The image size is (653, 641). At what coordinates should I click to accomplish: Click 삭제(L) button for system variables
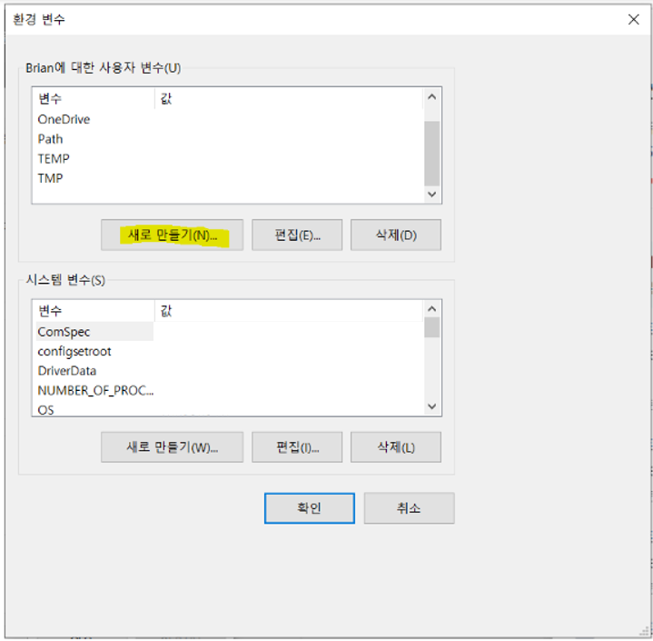point(396,447)
